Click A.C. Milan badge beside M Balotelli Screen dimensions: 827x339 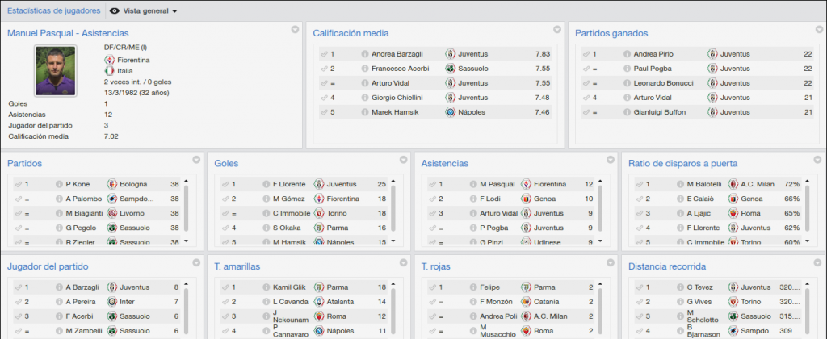click(733, 184)
